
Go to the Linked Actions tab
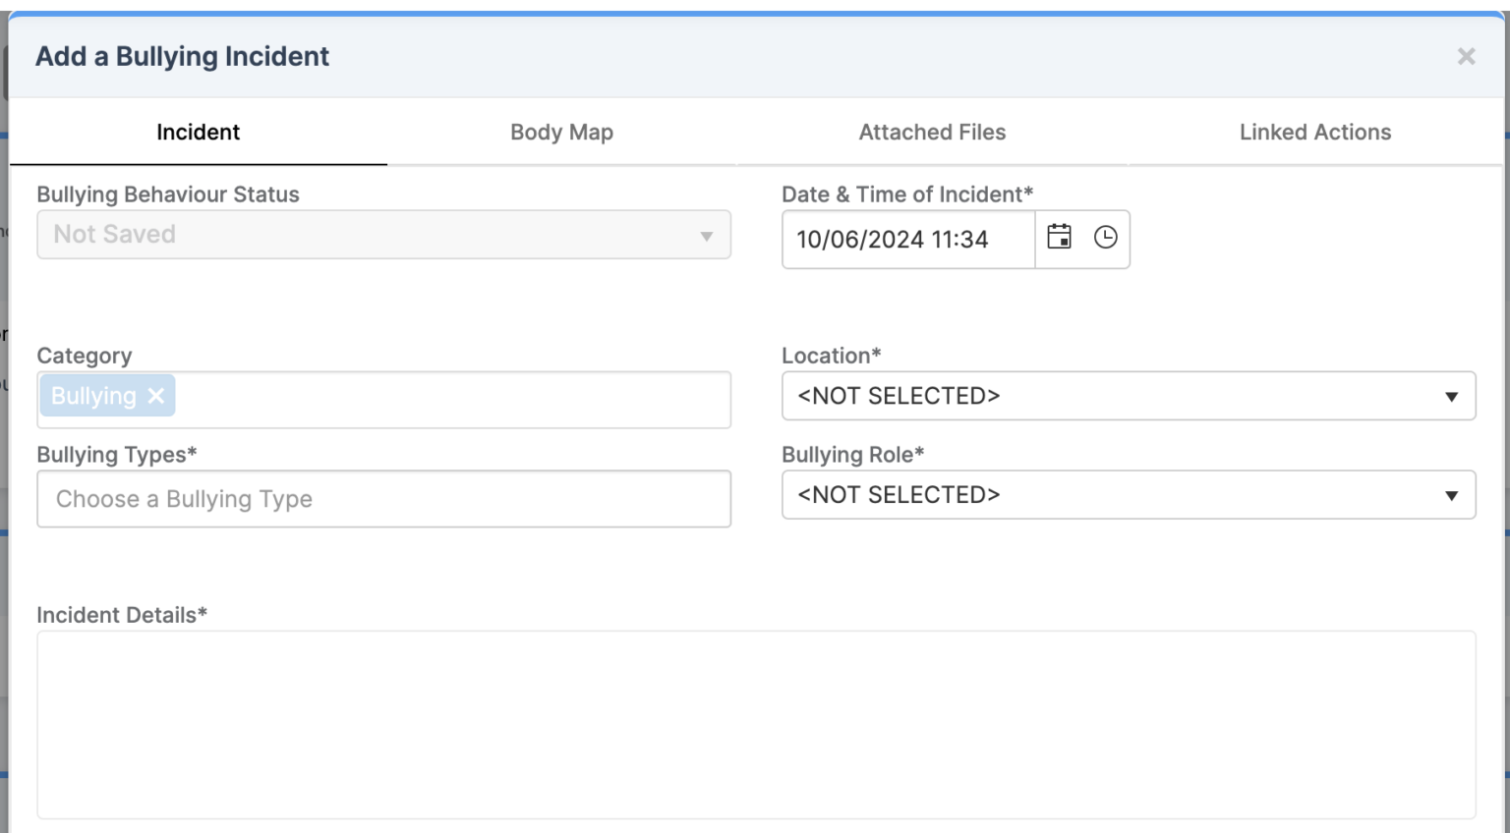(x=1314, y=133)
